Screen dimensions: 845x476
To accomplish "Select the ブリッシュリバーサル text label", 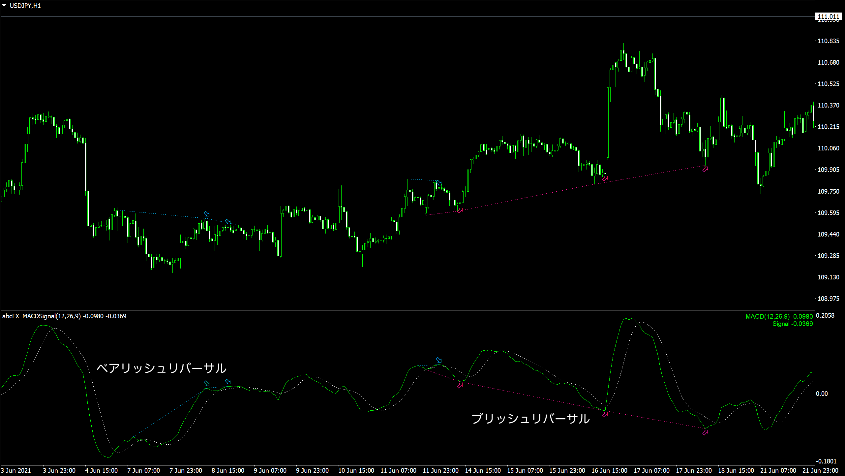I will tap(530, 419).
